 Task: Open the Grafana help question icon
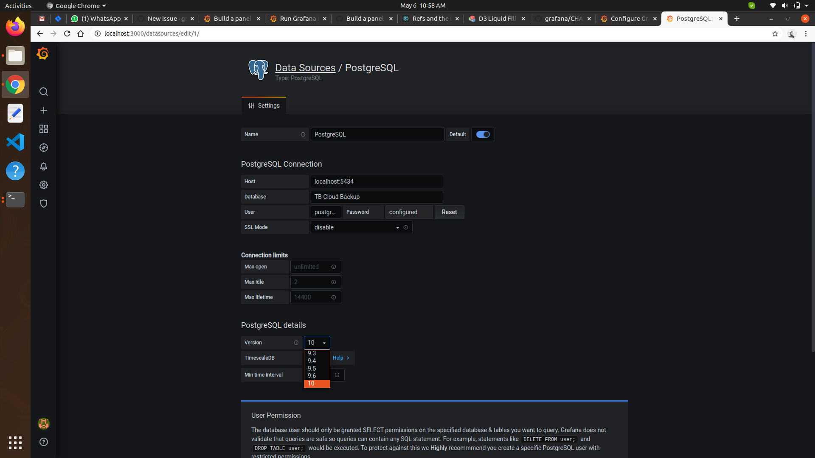(43, 442)
